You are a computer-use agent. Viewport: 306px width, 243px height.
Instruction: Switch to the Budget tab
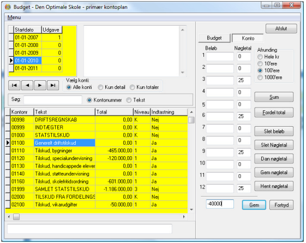pos(214,38)
